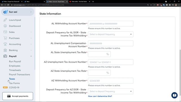
Task: Click the Wave logo icon beside Sun wei
Action: click(x=5, y=12)
